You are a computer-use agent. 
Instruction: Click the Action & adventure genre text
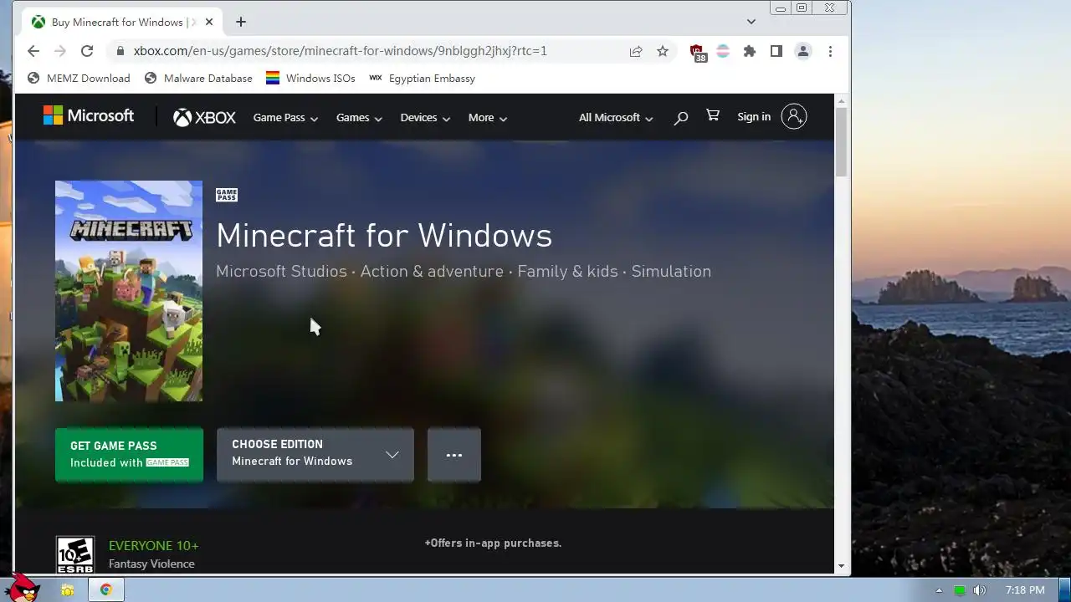click(x=432, y=271)
